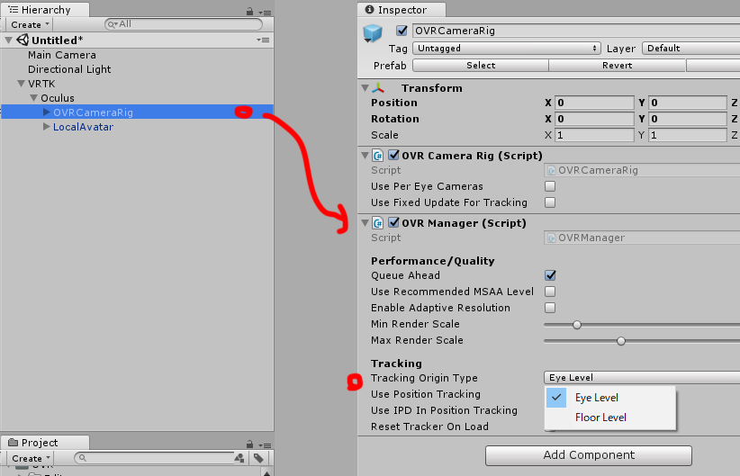740x476 pixels.
Task: Collapse the VRTK object tree
Action: pyautogui.click(x=21, y=84)
